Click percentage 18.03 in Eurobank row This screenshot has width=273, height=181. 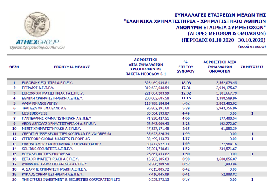(186, 83)
